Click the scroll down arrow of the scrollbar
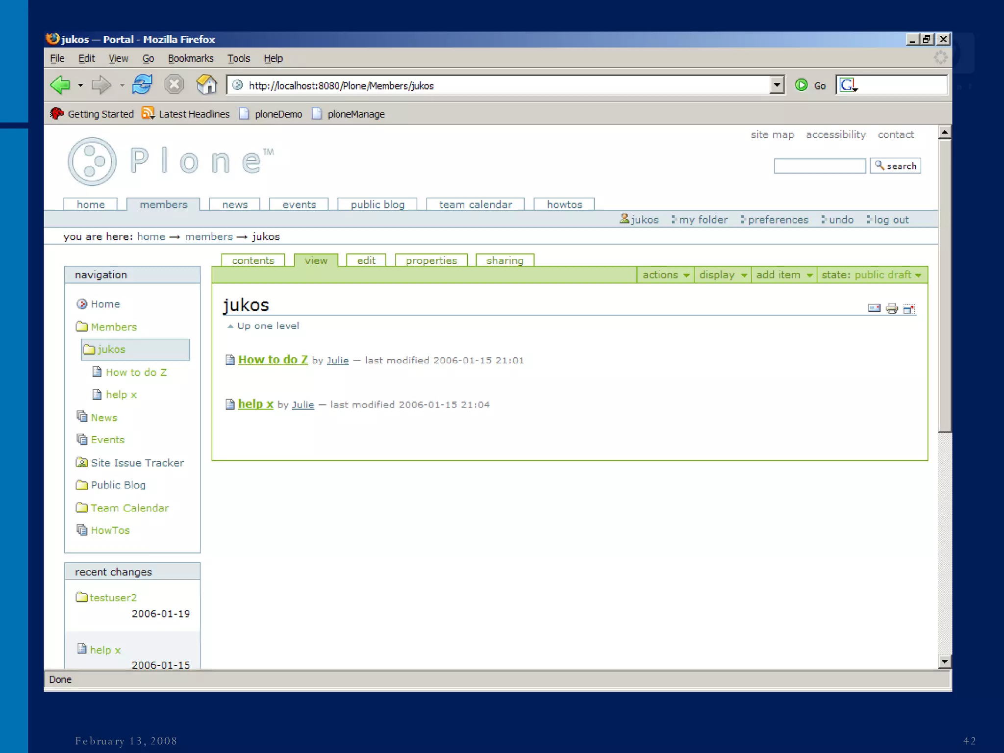The width and height of the screenshot is (1004, 753). tap(945, 662)
